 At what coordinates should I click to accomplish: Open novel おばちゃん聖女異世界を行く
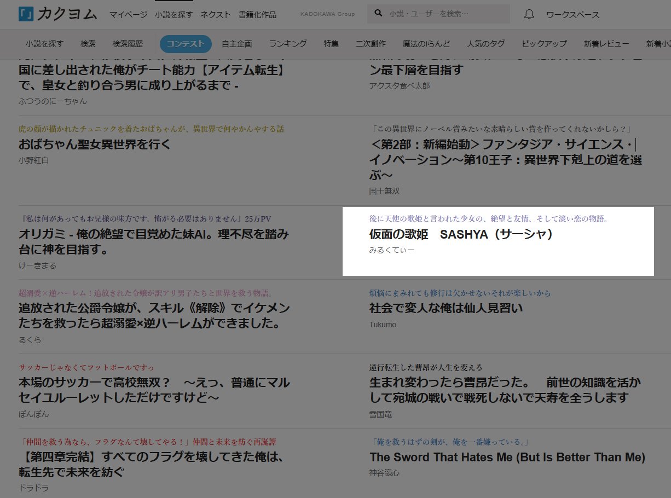[95, 144]
